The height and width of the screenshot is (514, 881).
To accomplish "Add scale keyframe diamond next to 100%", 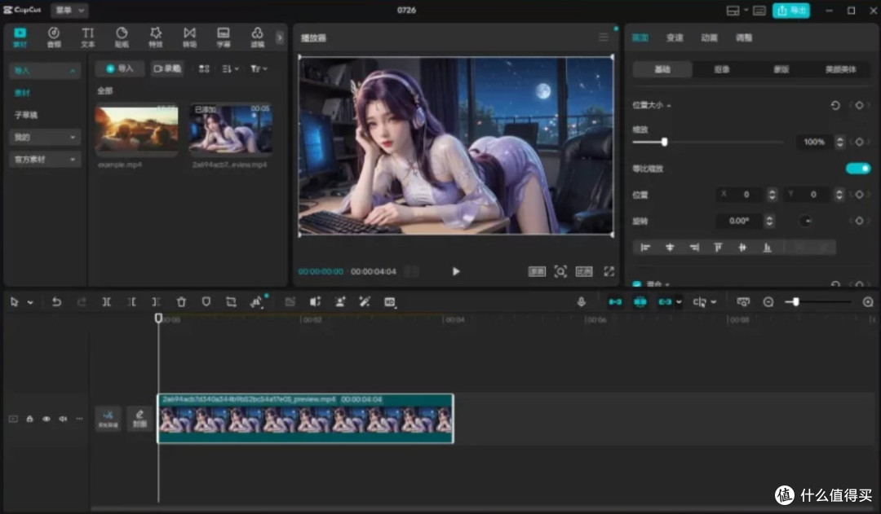I will (859, 142).
